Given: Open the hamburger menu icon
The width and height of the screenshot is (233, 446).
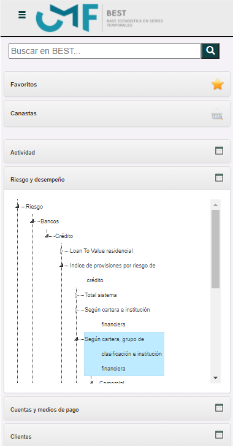Looking at the screenshot, I should click(22, 15).
